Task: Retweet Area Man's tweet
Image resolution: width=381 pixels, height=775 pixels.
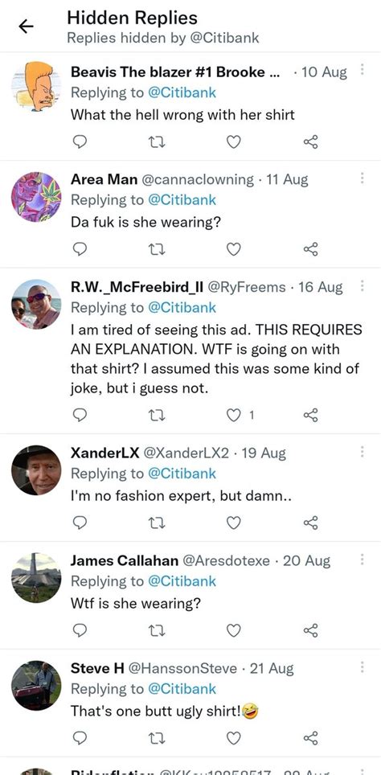Action: click(x=157, y=250)
